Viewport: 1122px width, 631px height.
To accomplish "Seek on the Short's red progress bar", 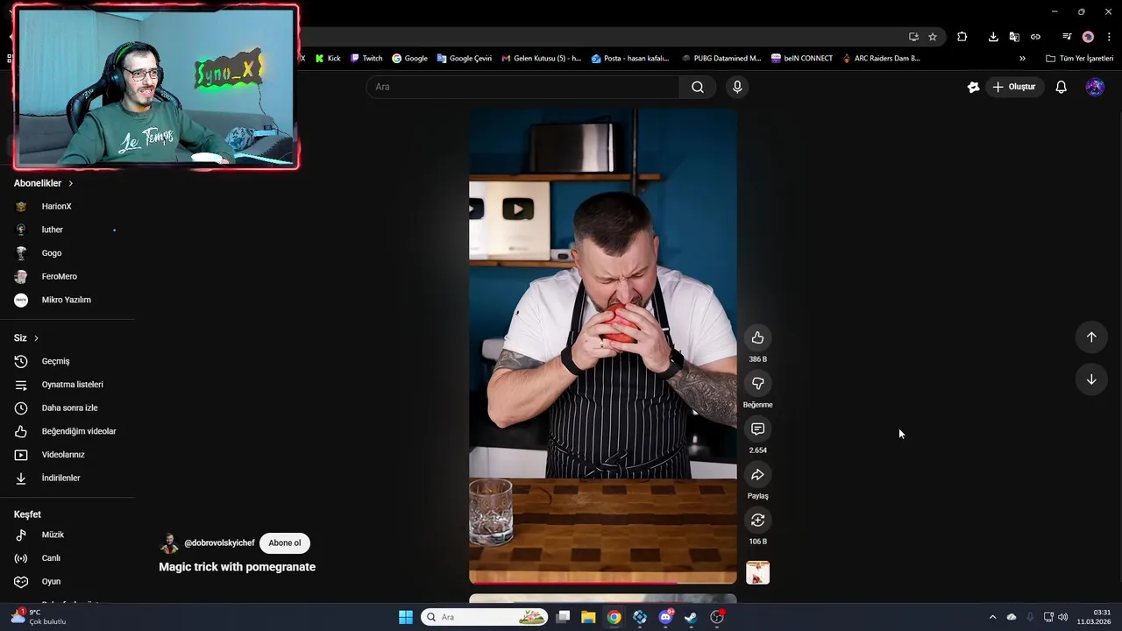I will 603,582.
